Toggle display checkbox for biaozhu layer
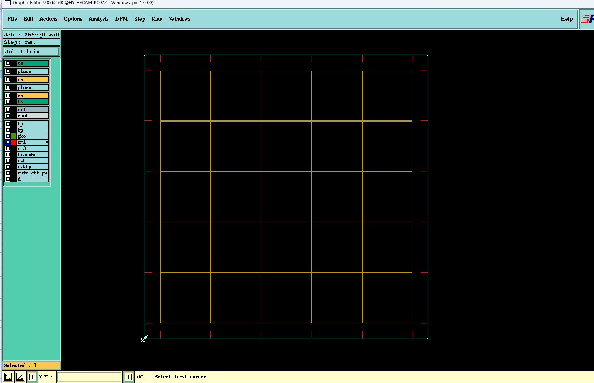The image size is (594, 383). pos(8,155)
